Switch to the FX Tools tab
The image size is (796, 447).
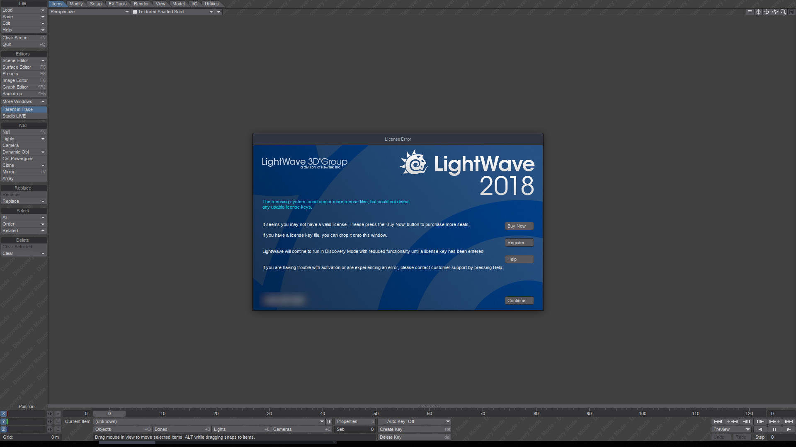118,4
